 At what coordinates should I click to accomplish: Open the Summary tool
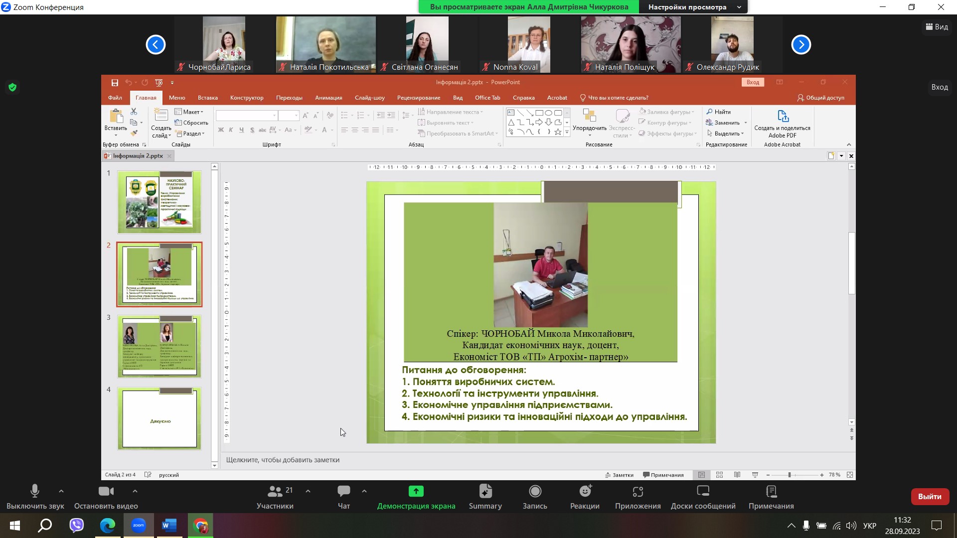click(x=485, y=492)
